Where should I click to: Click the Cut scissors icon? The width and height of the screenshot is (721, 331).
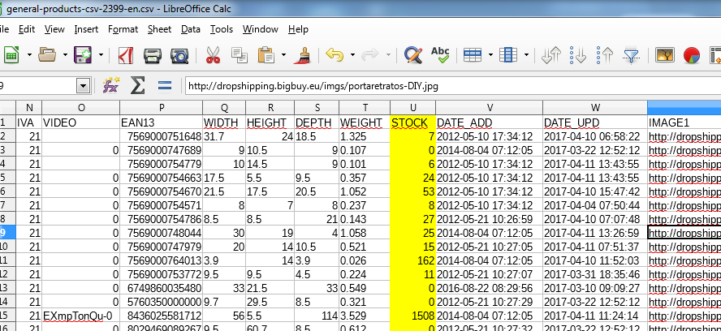coord(214,56)
